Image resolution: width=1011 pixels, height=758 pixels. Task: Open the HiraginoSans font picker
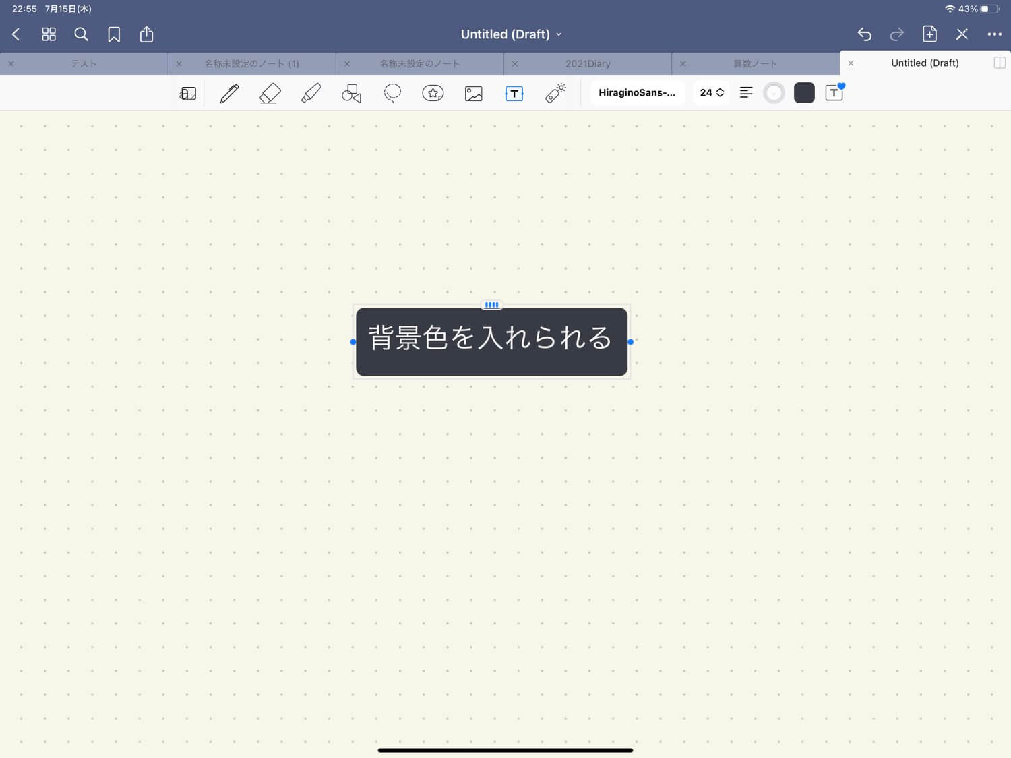click(x=637, y=93)
